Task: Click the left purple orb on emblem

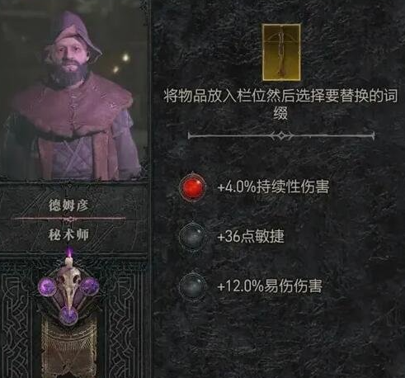Action: tap(48, 286)
